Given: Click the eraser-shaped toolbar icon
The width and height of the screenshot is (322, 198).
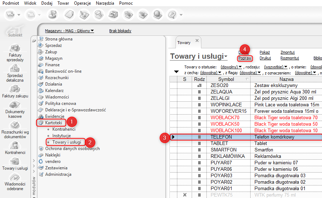Looking at the screenshot, I should pos(69,15).
